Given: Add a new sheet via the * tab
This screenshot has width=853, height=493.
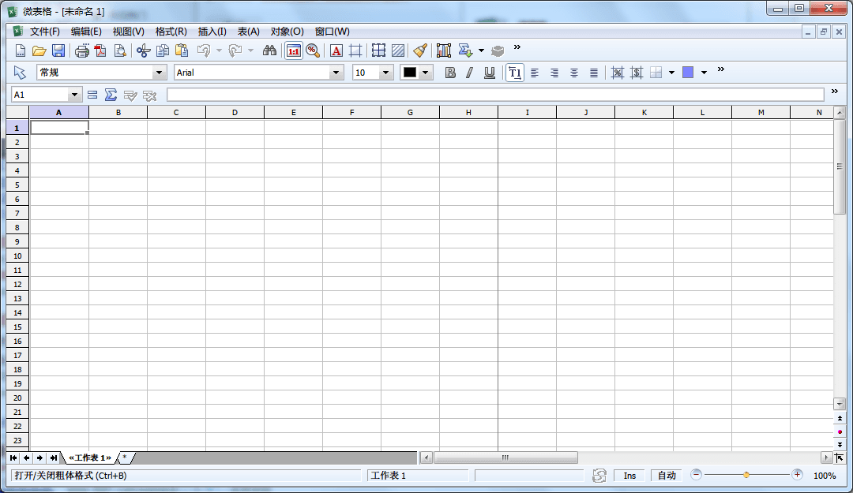Looking at the screenshot, I should [125, 458].
